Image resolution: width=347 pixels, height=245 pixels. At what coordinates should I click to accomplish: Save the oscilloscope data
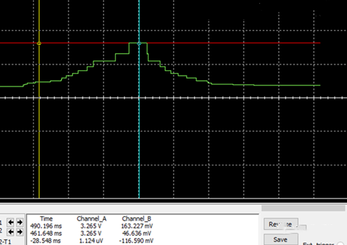(281, 240)
